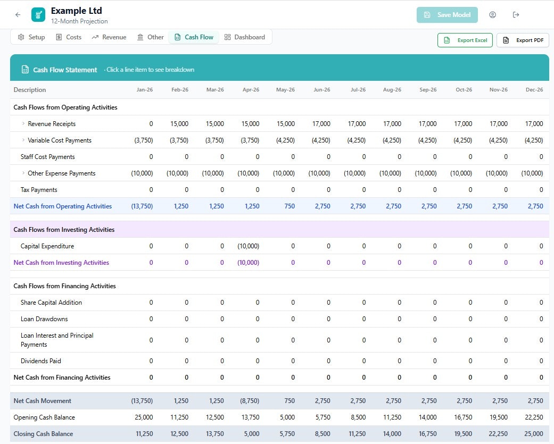This screenshot has width=554, height=444.
Task: Expand Other Expense Payments line item
Action: 23,173
